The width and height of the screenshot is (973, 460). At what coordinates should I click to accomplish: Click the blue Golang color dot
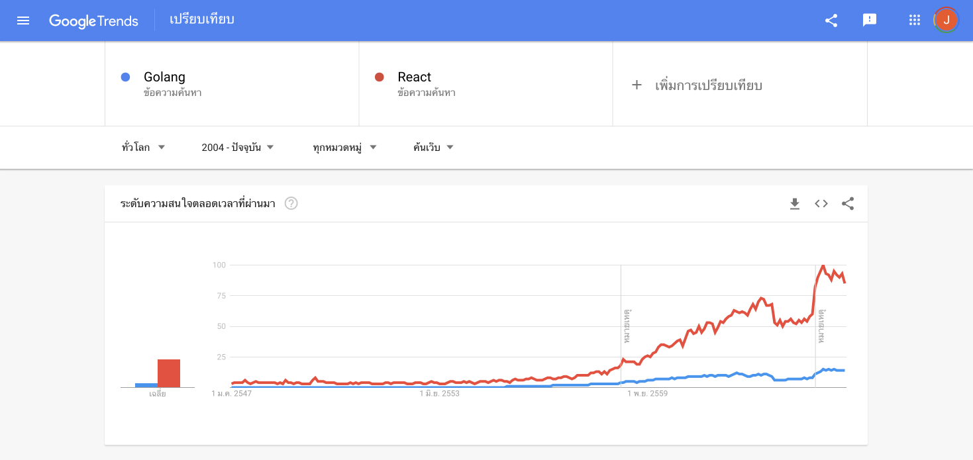125,77
